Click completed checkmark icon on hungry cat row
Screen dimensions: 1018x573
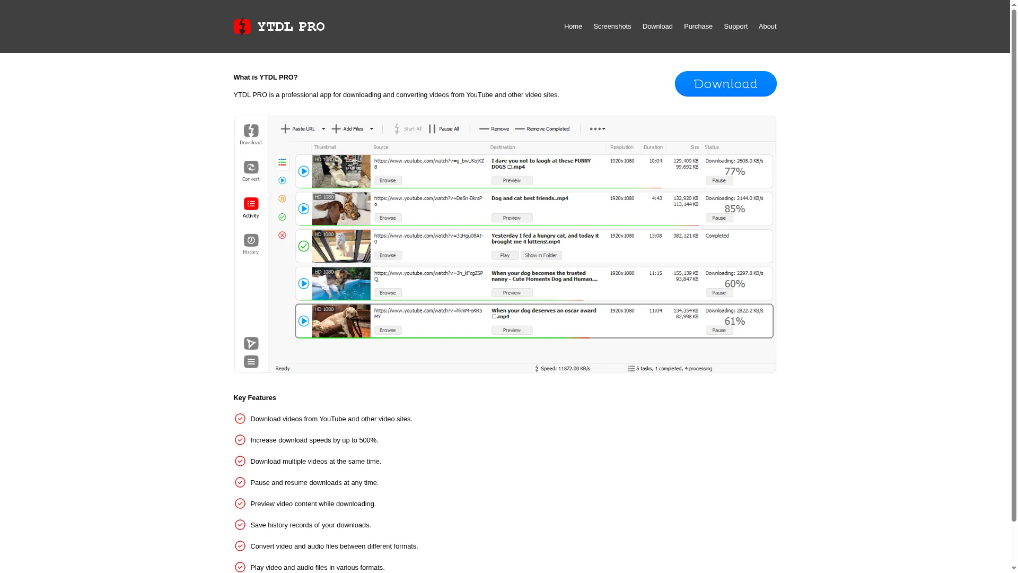coord(303,246)
